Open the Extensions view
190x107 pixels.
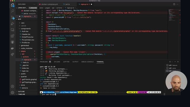12,36
